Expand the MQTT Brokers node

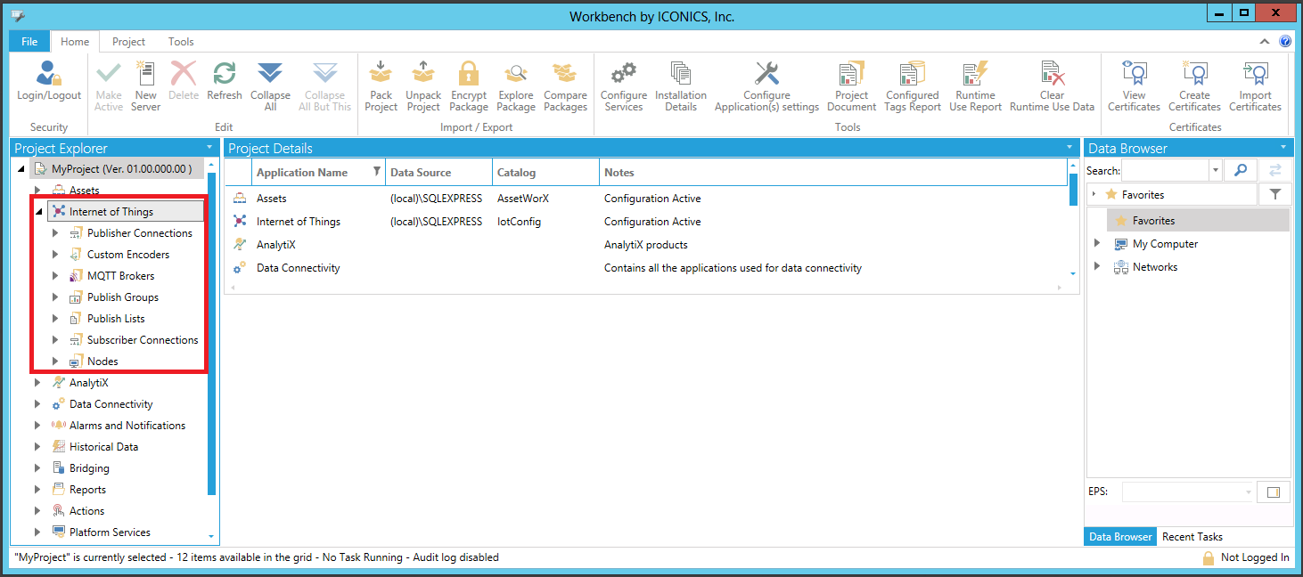click(x=55, y=276)
